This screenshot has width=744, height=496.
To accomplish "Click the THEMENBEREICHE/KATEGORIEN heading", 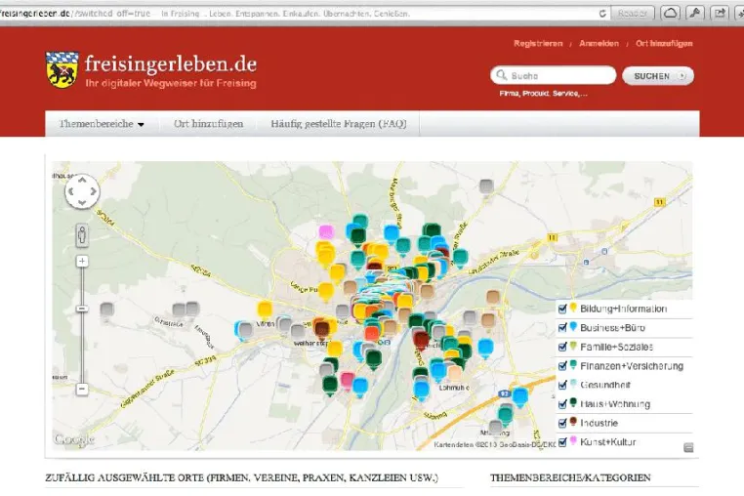I will tap(570, 477).
